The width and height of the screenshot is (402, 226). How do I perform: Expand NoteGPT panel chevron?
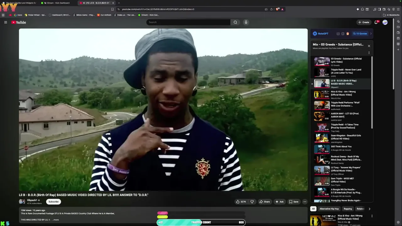point(371,34)
